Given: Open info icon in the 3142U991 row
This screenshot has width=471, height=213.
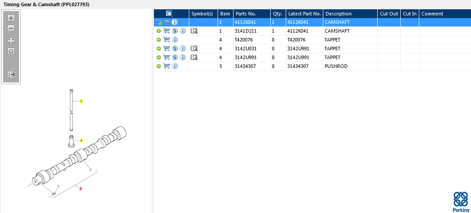Looking at the screenshot, I should (183, 57).
